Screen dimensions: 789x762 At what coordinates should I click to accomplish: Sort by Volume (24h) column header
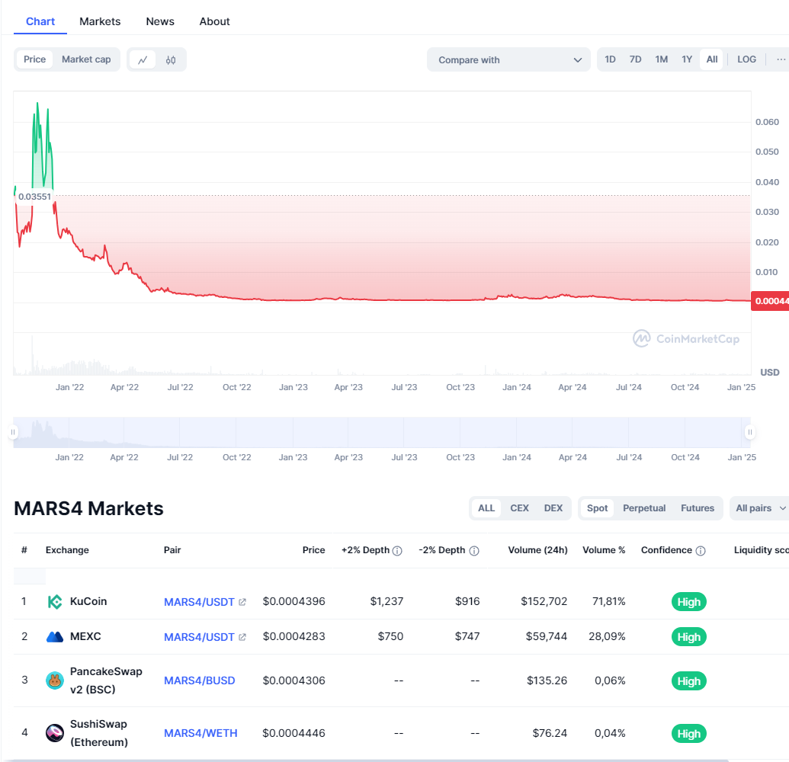[537, 550]
